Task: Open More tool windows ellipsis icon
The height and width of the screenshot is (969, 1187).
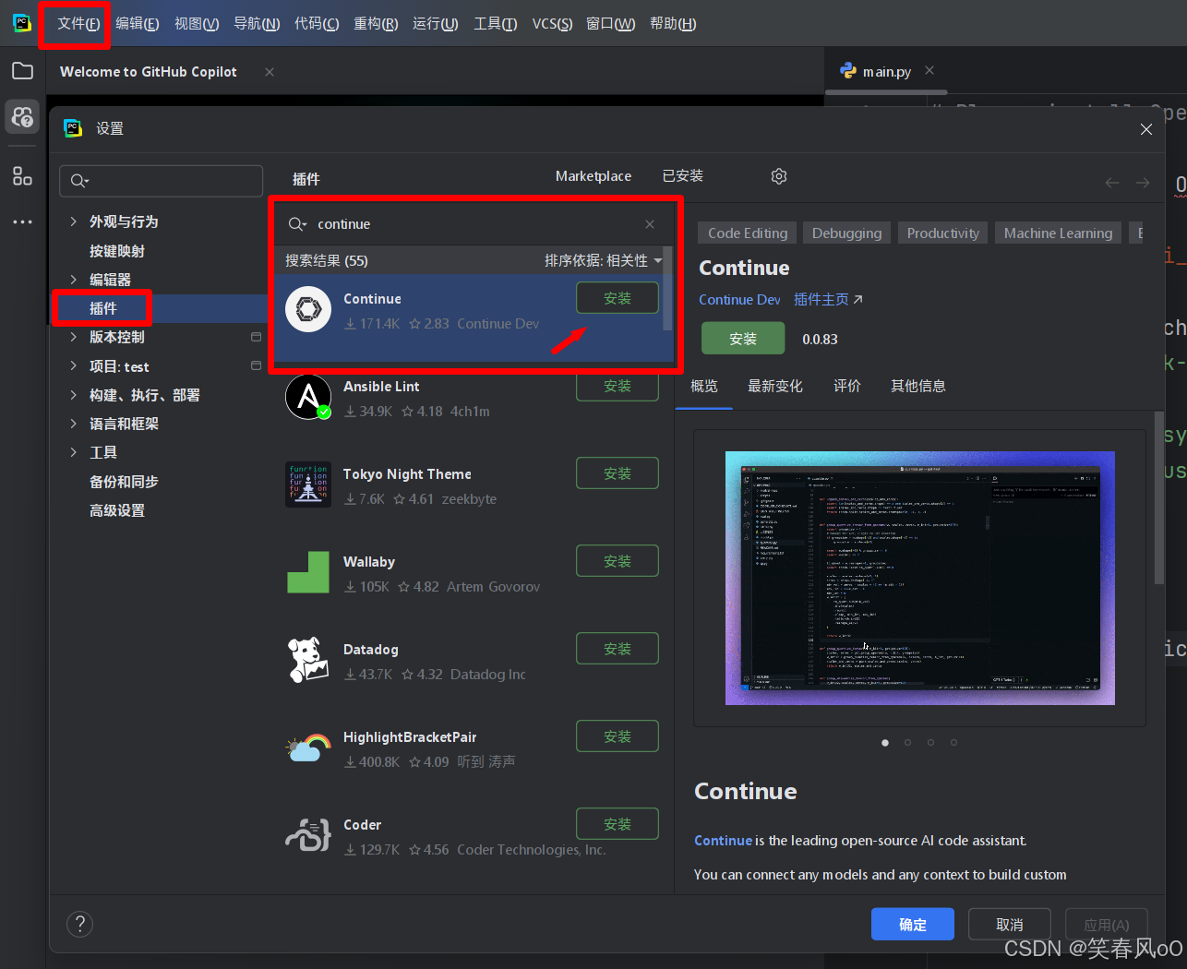Action: [x=22, y=221]
